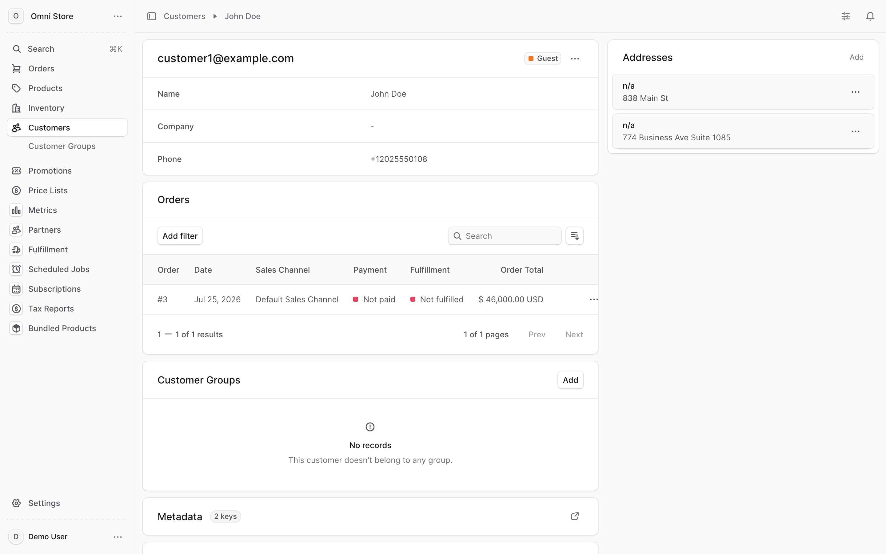Click the 774 Business Ave Suite 1085 card
886x554 pixels.
tap(743, 131)
